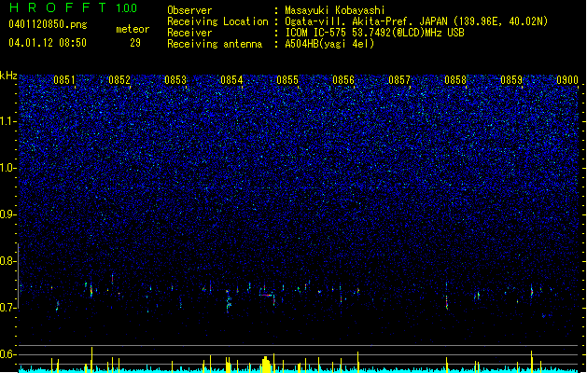Click the 0900 time marker

pos(567,80)
